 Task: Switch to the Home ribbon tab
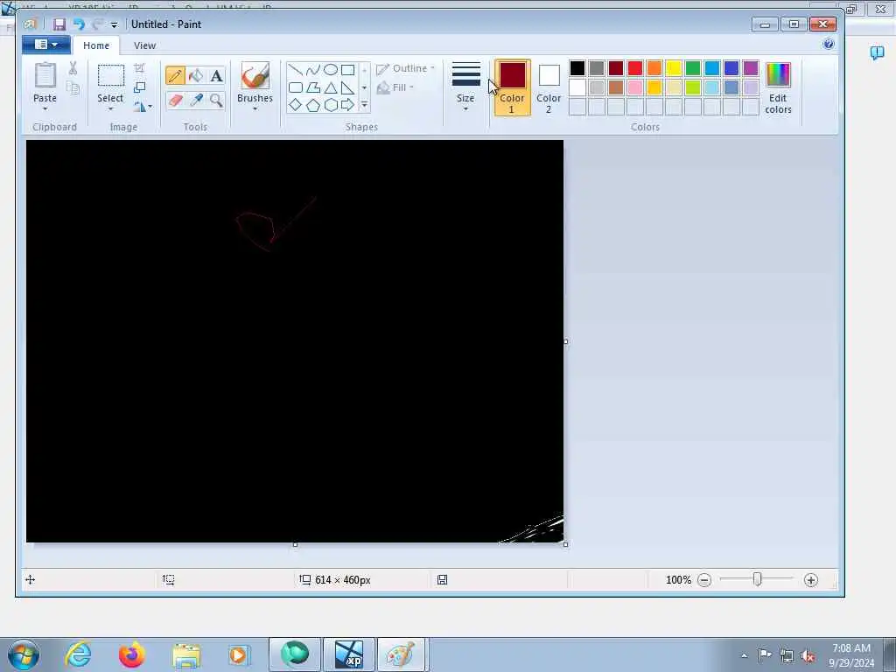pos(96,45)
